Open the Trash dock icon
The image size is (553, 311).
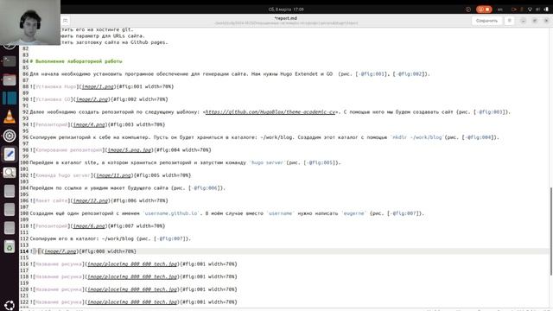coord(10,246)
